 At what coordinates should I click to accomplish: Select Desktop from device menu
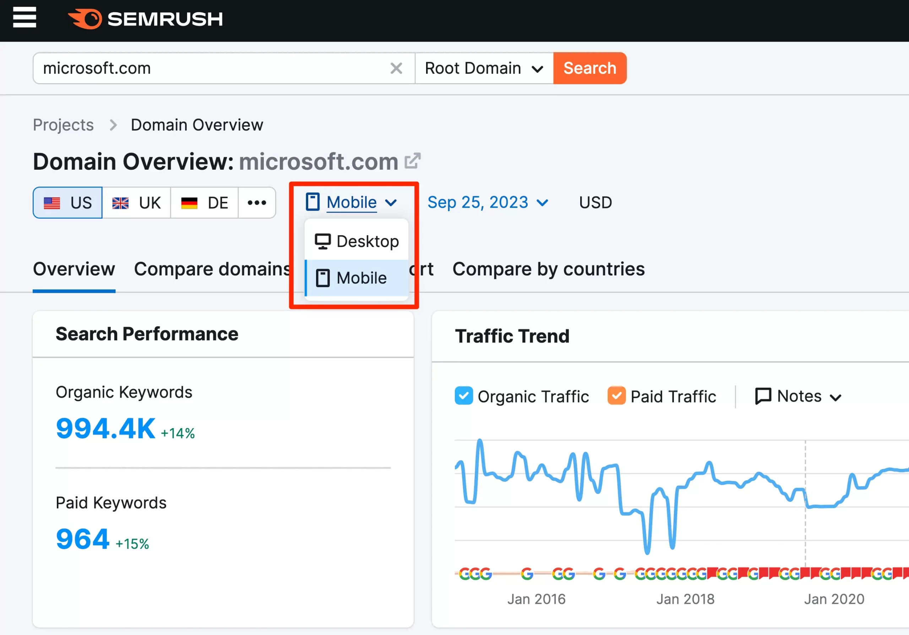pos(357,241)
